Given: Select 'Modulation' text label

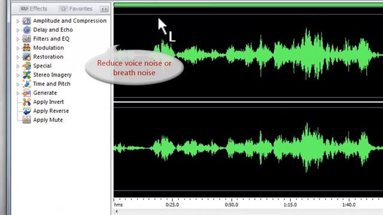Looking at the screenshot, I should point(48,48).
